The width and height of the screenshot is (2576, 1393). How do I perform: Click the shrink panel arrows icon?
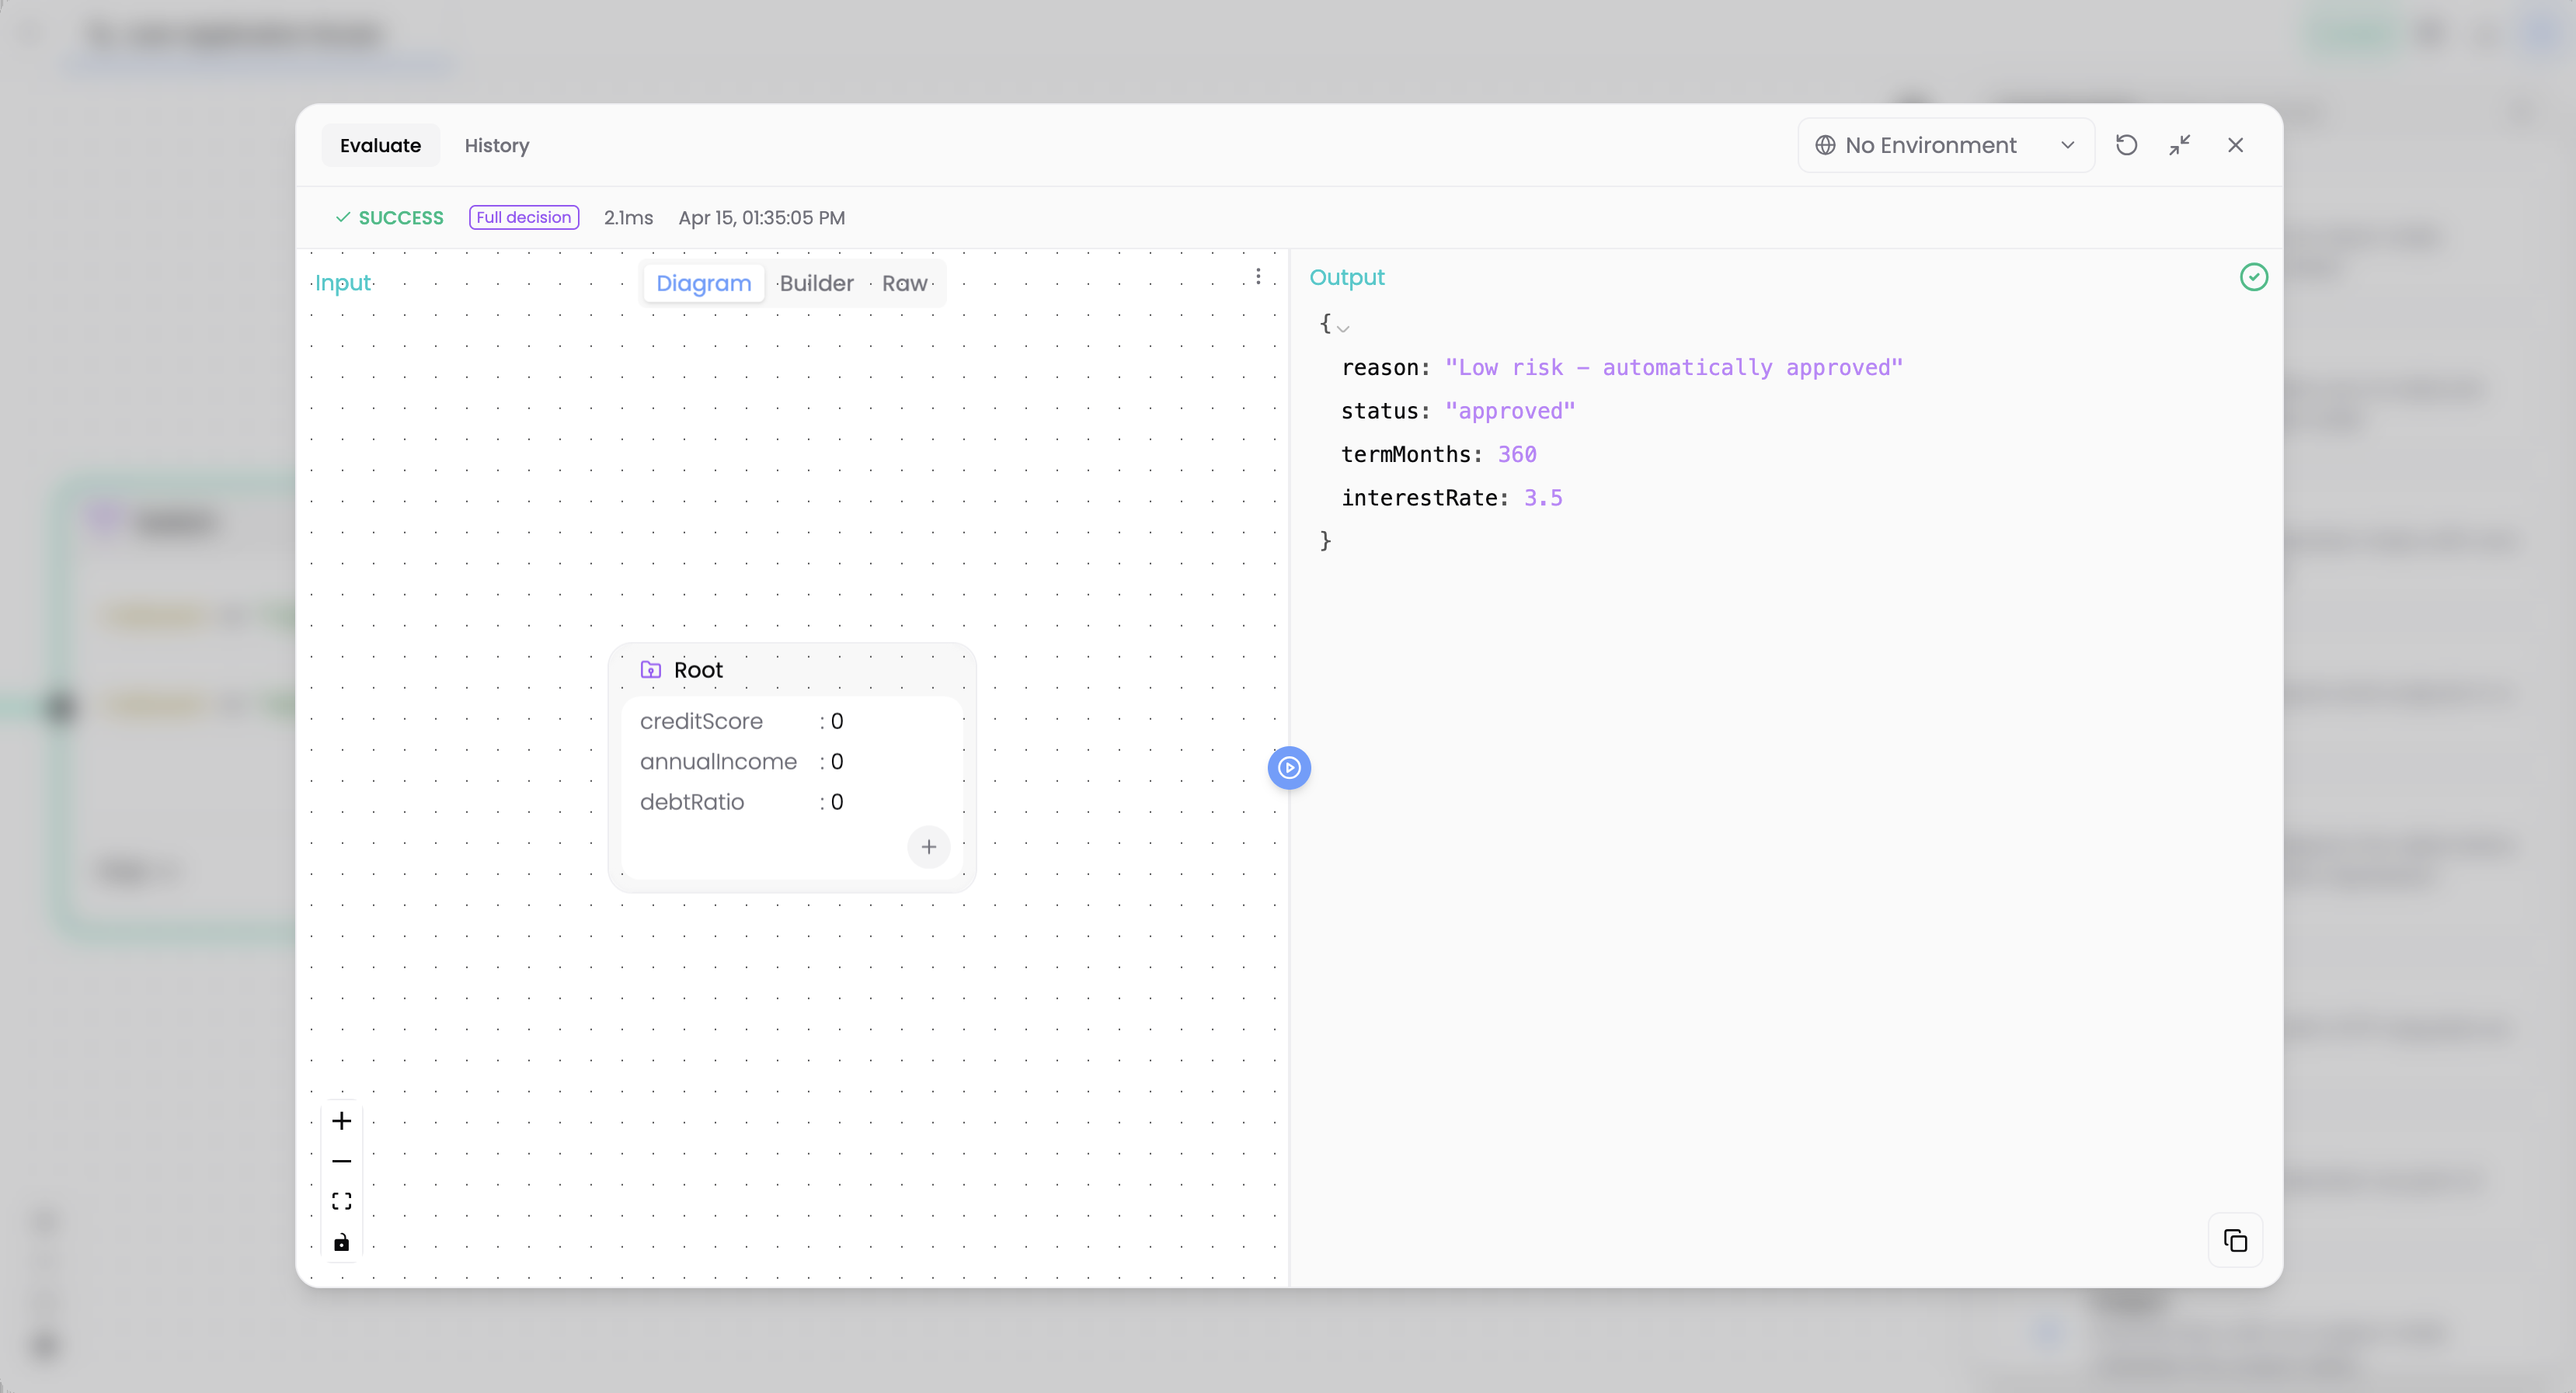(2180, 145)
